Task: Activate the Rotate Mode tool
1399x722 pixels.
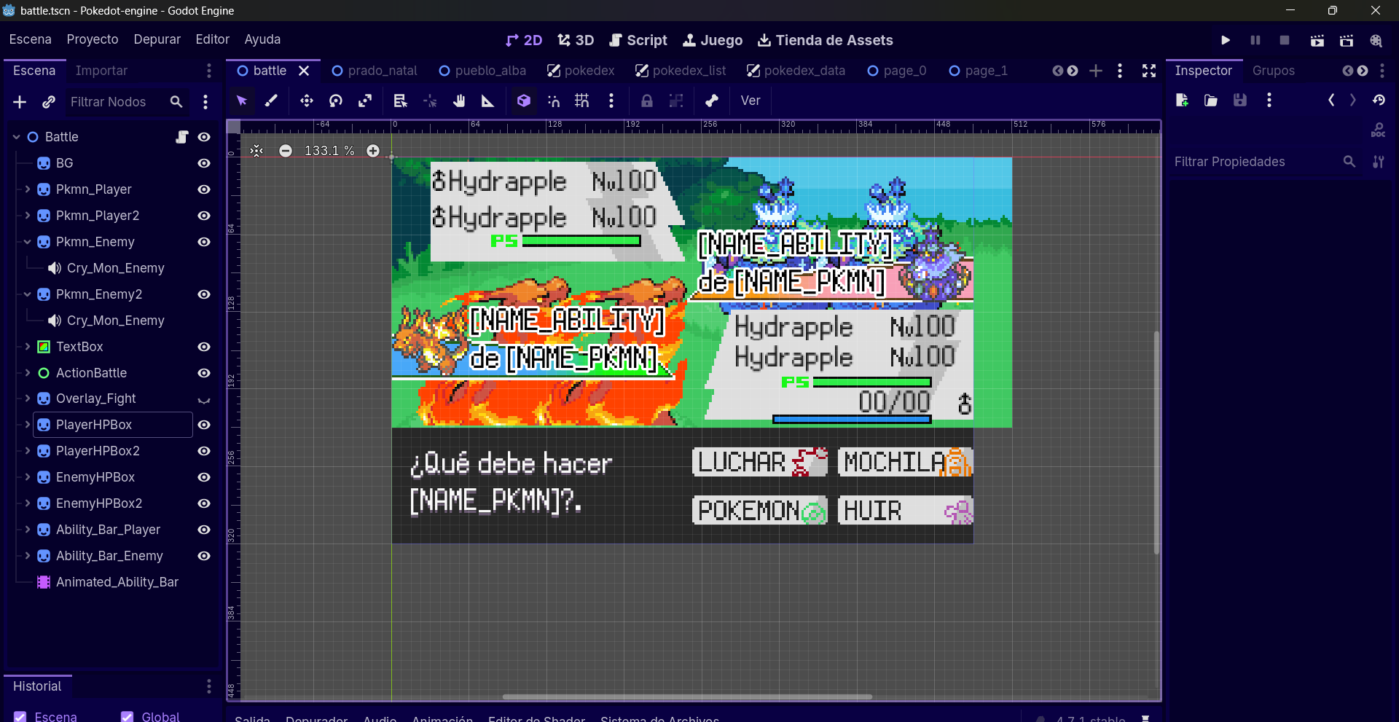Action: tap(336, 101)
